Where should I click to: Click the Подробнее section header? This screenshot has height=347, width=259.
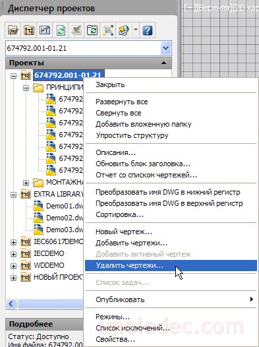pyautogui.click(x=44, y=324)
